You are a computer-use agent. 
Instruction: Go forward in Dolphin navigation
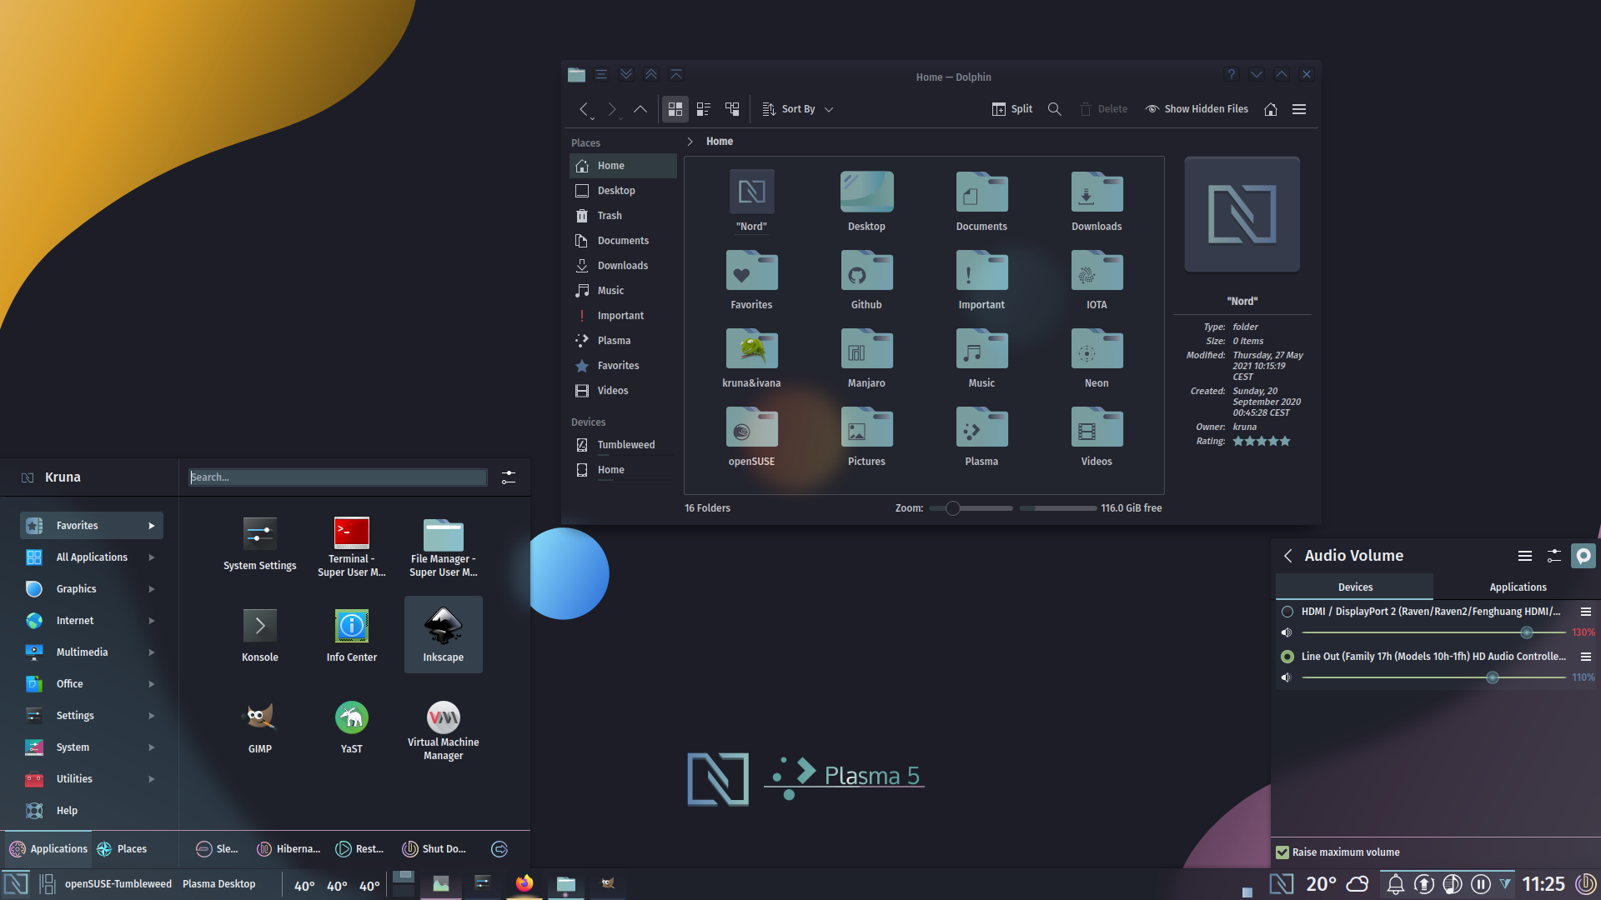pyautogui.click(x=612, y=109)
